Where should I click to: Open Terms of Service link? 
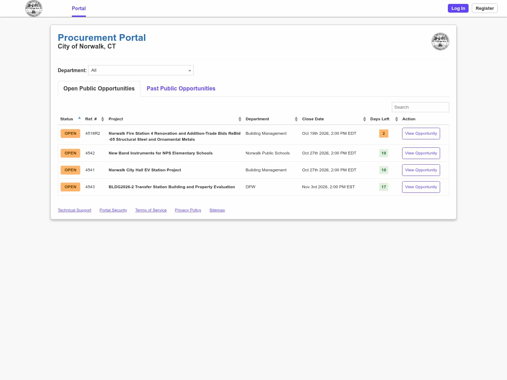point(151,210)
